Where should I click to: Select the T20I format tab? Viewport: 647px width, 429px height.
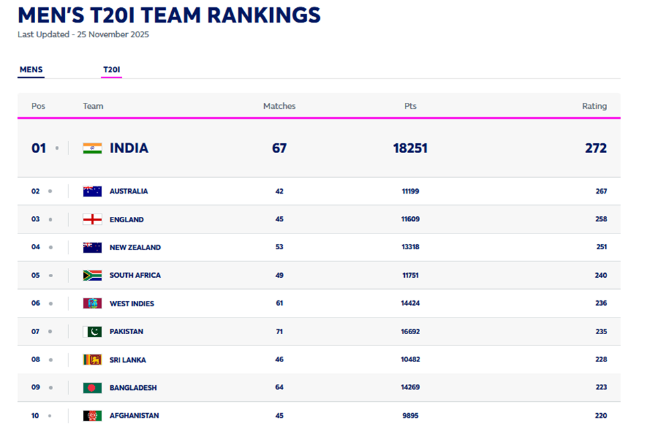111,70
